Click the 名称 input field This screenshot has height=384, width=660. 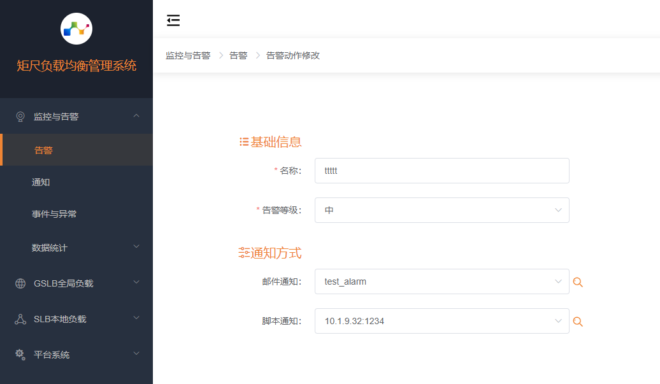(441, 171)
